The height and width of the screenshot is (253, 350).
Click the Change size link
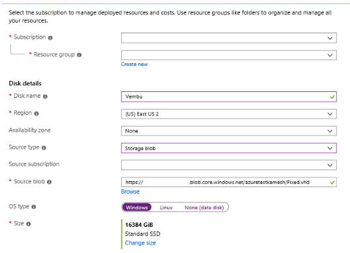[x=141, y=243]
